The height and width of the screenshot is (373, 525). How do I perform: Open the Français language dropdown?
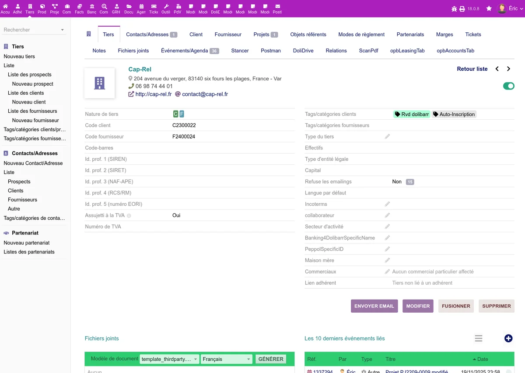[227, 359]
